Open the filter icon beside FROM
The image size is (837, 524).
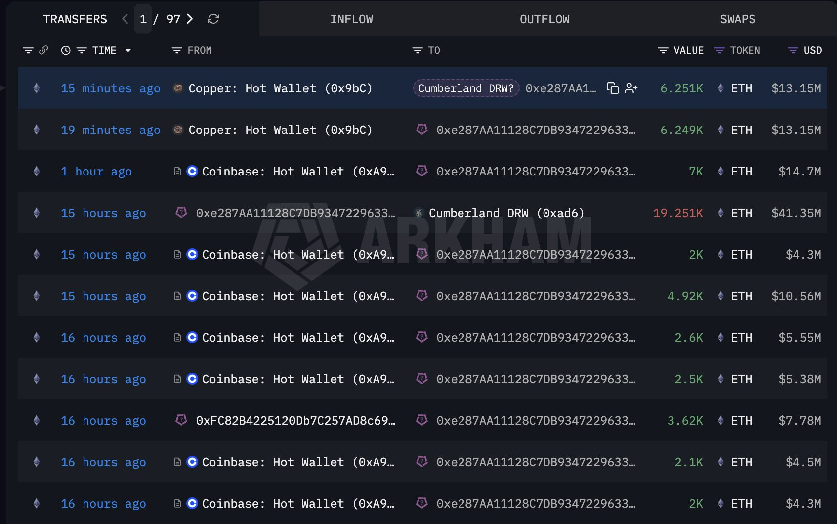click(176, 50)
